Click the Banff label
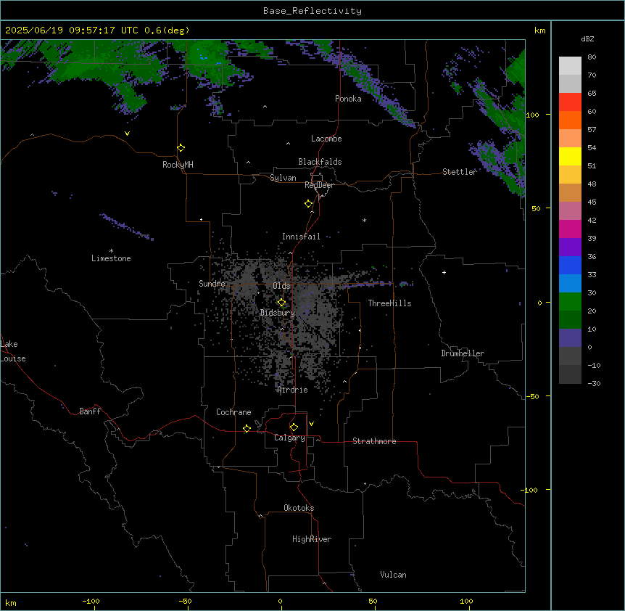 (90, 411)
